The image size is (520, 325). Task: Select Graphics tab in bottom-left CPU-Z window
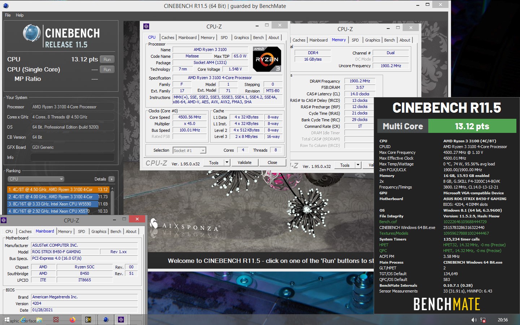99,231
